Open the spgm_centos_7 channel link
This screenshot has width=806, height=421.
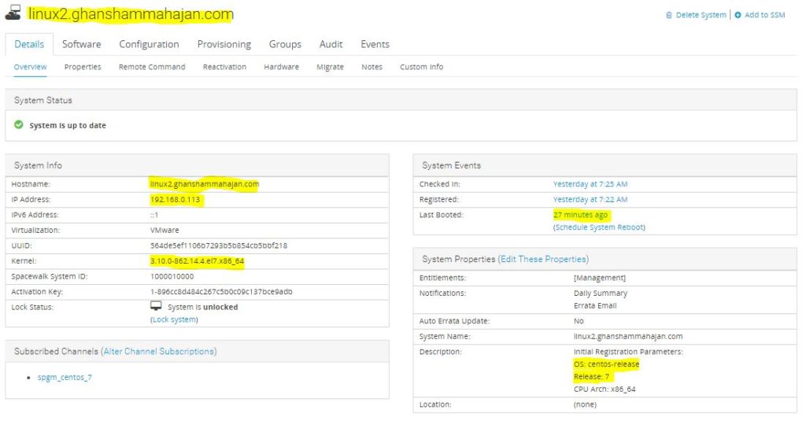[65, 377]
